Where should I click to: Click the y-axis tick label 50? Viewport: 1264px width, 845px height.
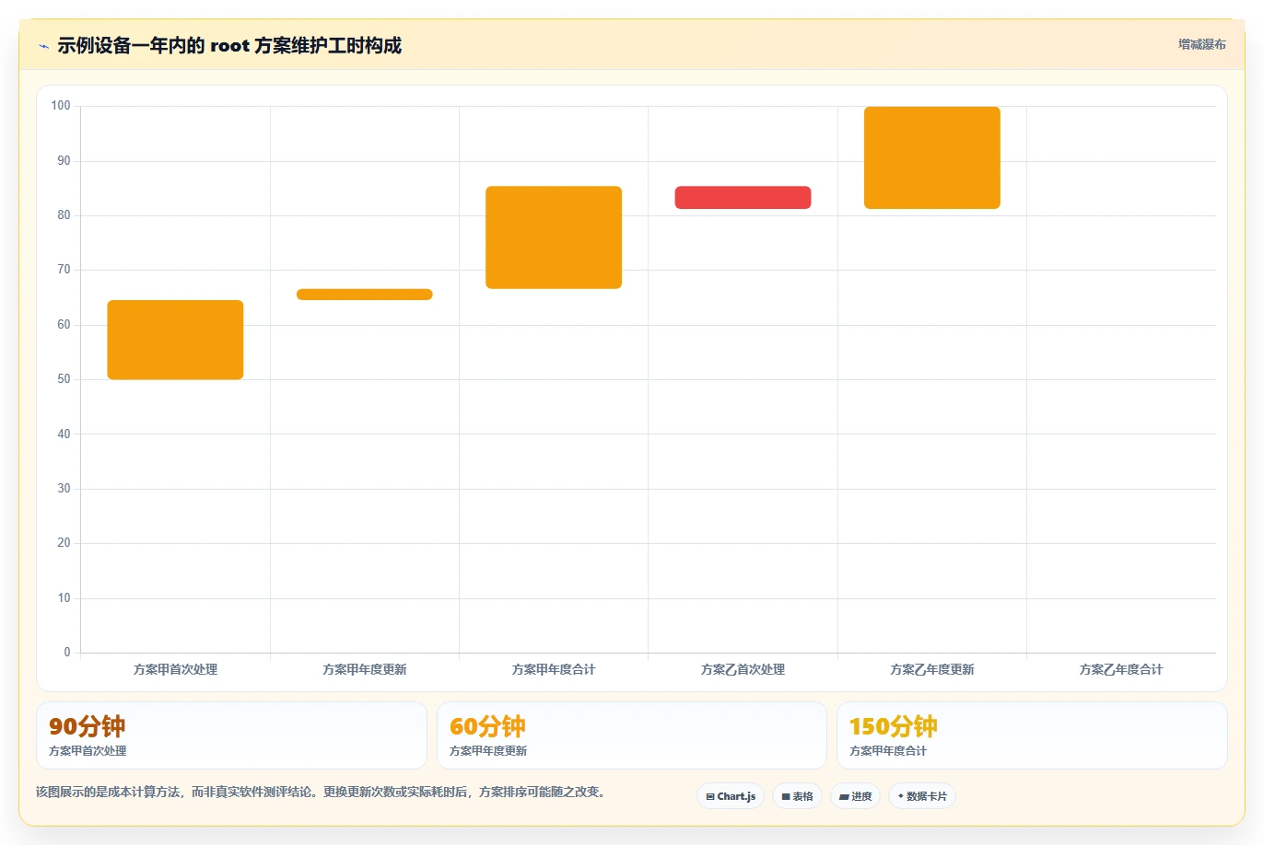(64, 379)
